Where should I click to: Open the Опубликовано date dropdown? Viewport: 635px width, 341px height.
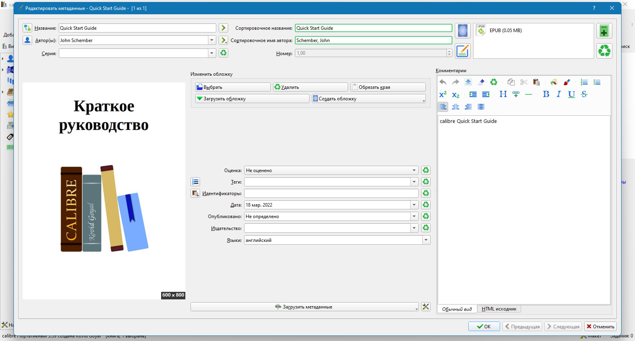coord(414,216)
